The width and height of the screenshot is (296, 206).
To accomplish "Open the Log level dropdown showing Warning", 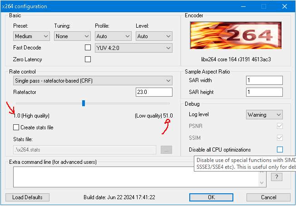I will pos(264,115).
